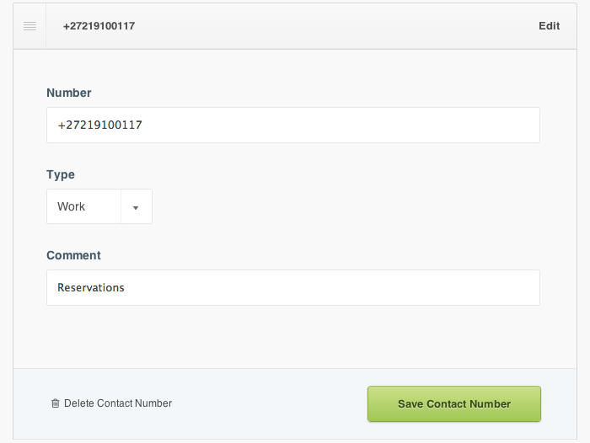Click the Delete Contact Number link
The height and width of the screenshot is (443, 590).
tap(117, 403)
